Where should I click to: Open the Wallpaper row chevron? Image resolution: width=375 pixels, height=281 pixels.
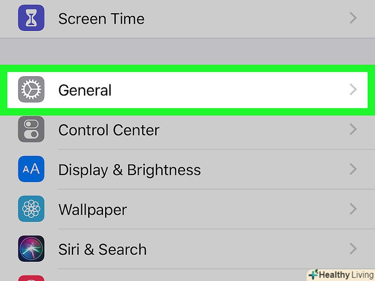353,209
